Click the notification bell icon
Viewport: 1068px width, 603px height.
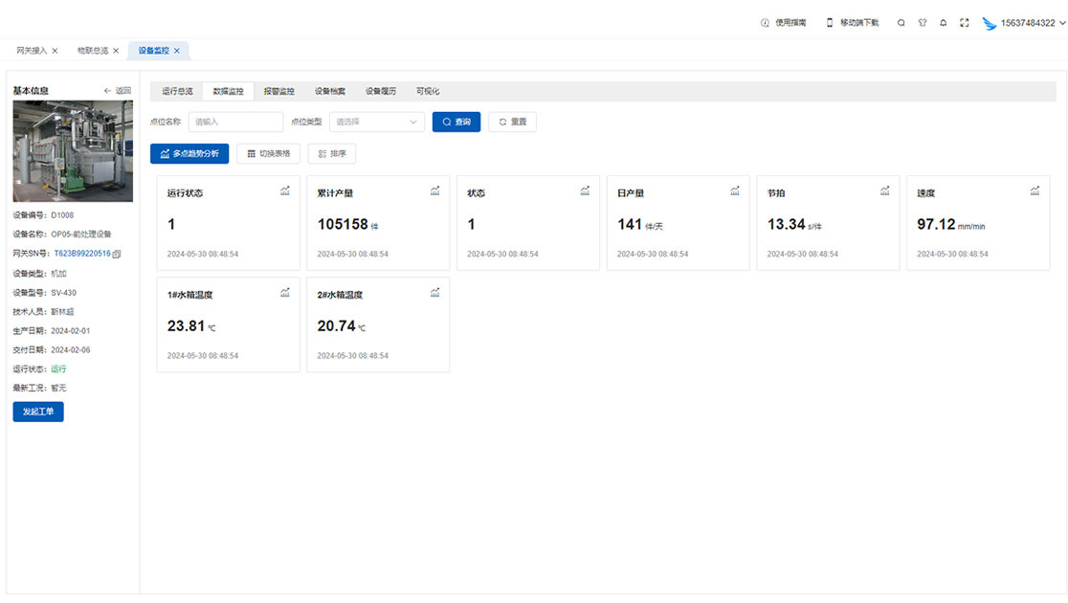coord(944,23)
